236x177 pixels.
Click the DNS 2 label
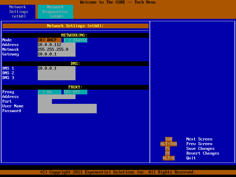8,73
